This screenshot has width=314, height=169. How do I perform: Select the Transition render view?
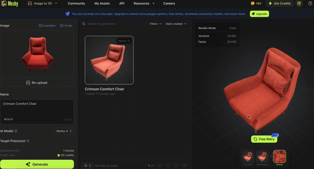pos(248,157)
